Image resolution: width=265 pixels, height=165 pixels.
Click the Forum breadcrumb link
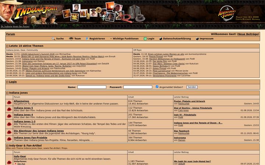click(x=10, y=34)
